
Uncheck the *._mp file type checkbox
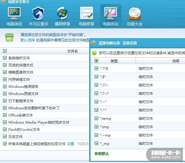point(96,143)
